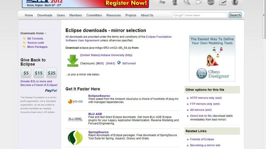Screen dimensions: 266x149
Task: Open the Committers menu item
Action: (x=94, y=15)
